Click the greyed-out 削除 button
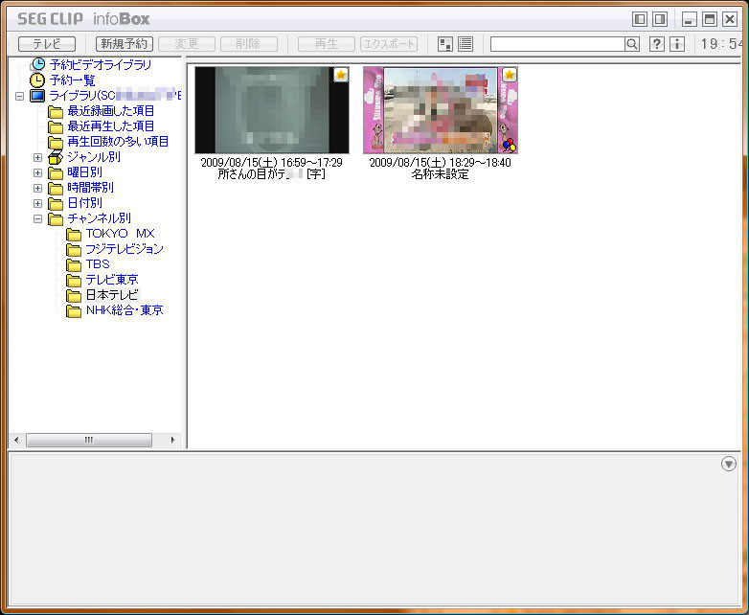Viewport: 749px width, 615px height. click(248, 44)
